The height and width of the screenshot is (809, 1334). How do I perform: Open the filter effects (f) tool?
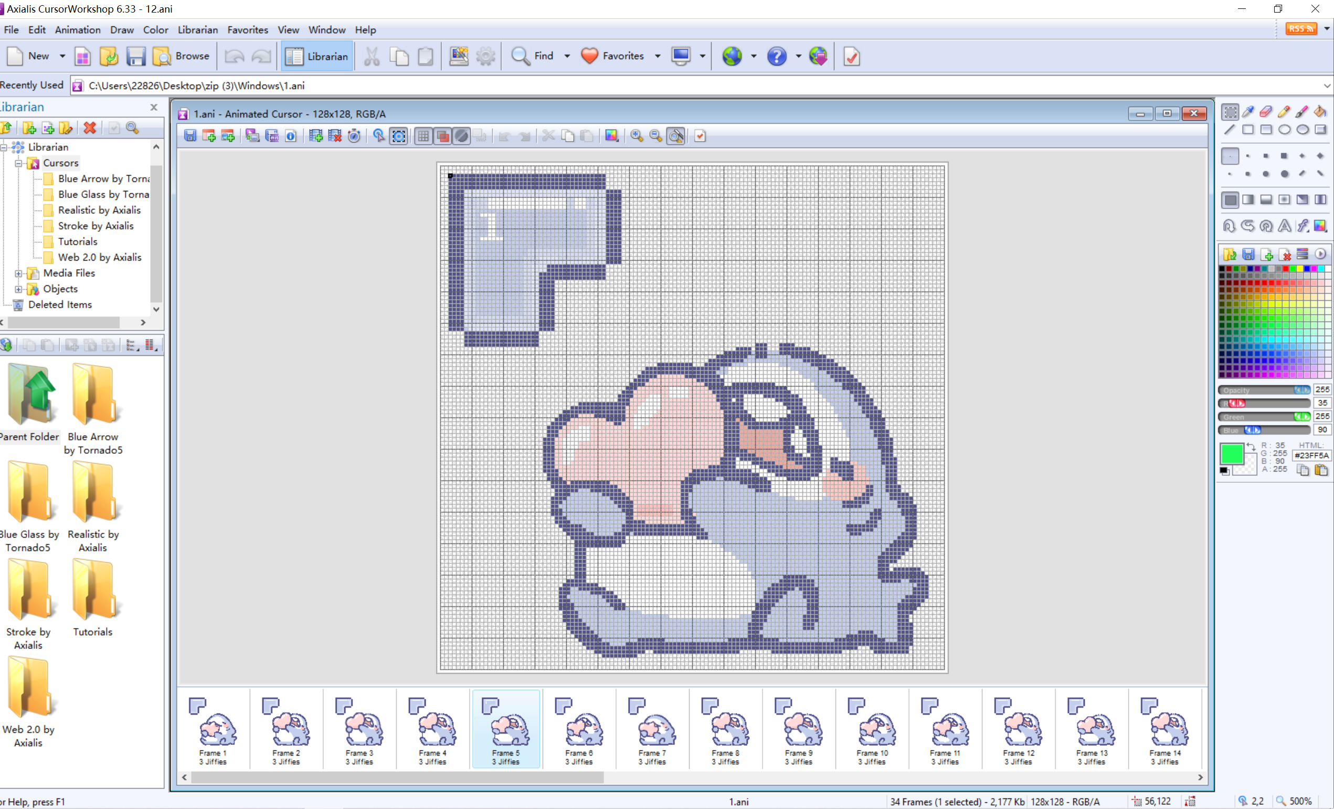1302,226
